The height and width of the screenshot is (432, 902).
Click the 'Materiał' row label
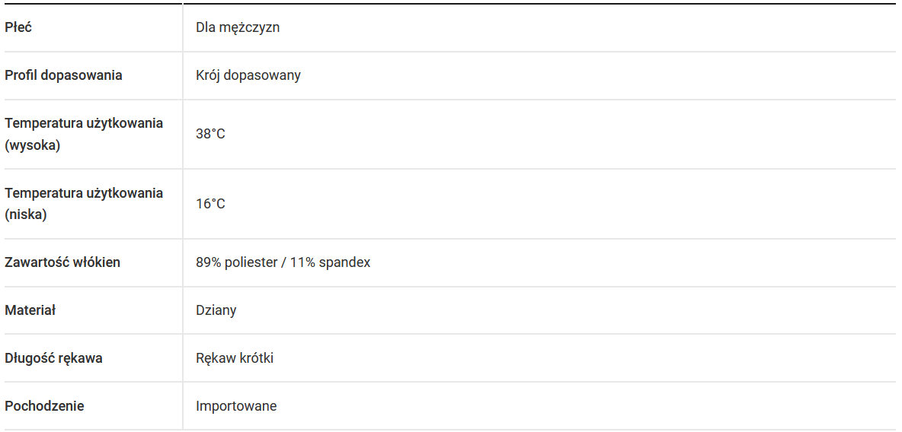30,310
